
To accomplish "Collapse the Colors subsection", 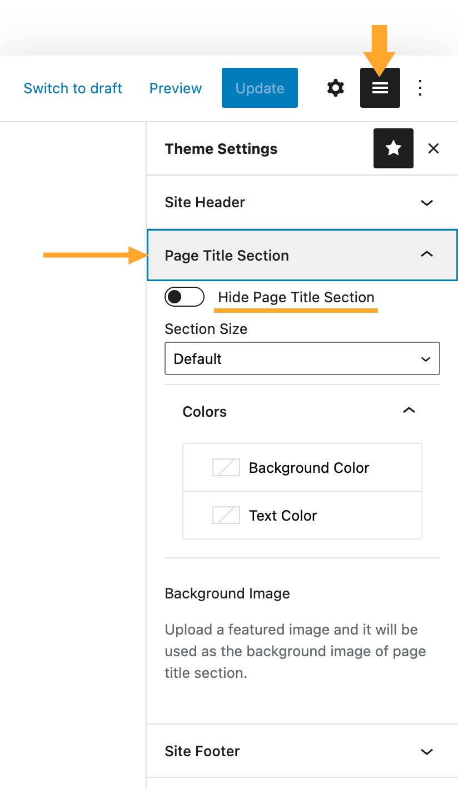I will (409, 410).
